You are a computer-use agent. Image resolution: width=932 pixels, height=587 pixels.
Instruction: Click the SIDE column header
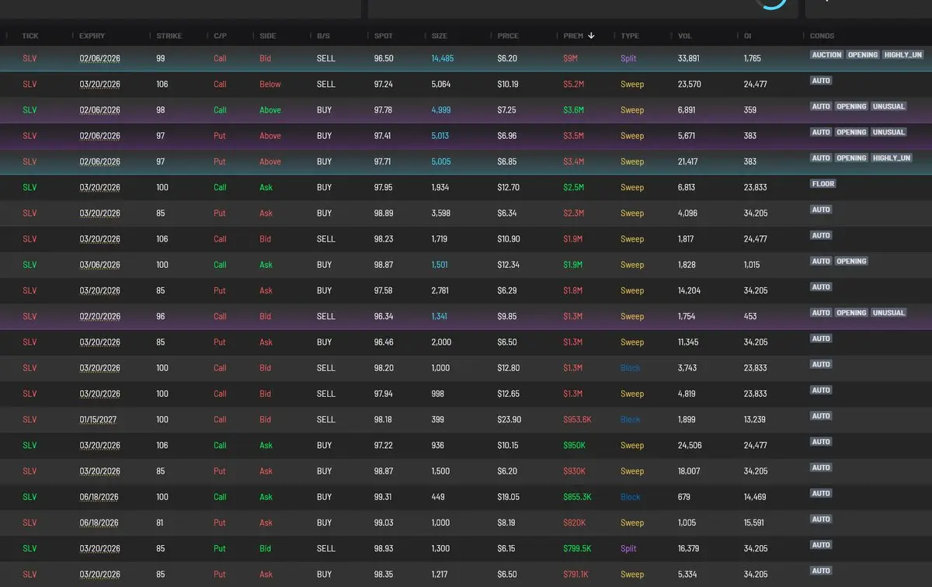pos(268,36)
